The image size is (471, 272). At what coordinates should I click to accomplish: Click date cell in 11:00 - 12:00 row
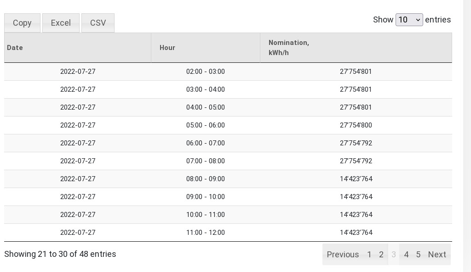pos(78,233)
